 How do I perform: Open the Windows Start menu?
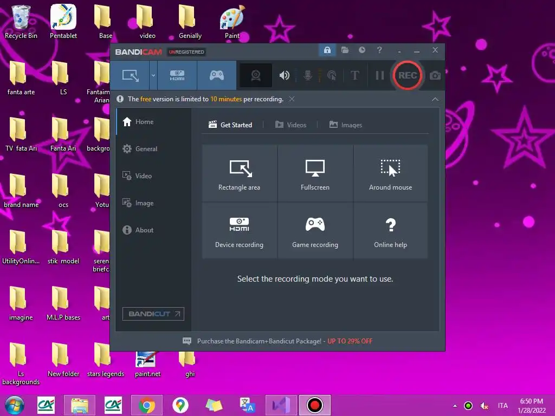coord(15,405)
